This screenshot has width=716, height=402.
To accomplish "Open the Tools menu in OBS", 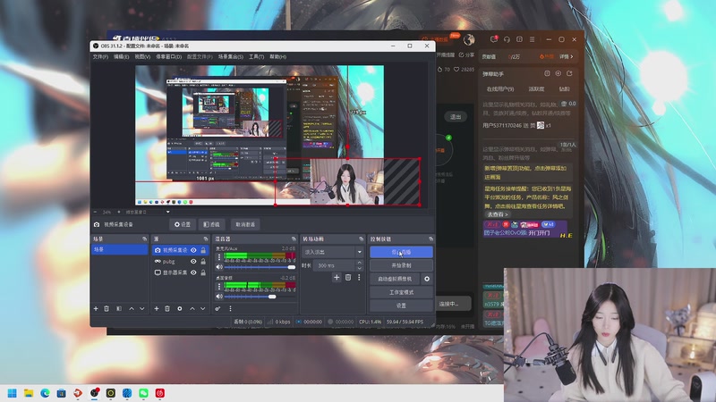I will click(256, 56).
